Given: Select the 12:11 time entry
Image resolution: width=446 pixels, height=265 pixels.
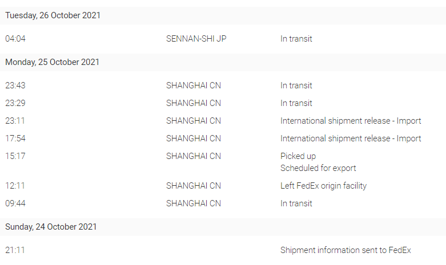Looking at the screenshot, I should [x=15, y=186].
